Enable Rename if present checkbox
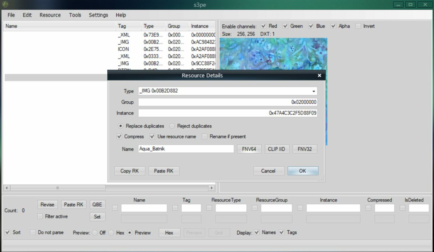 pyautogui.click(x=204, y=137)
